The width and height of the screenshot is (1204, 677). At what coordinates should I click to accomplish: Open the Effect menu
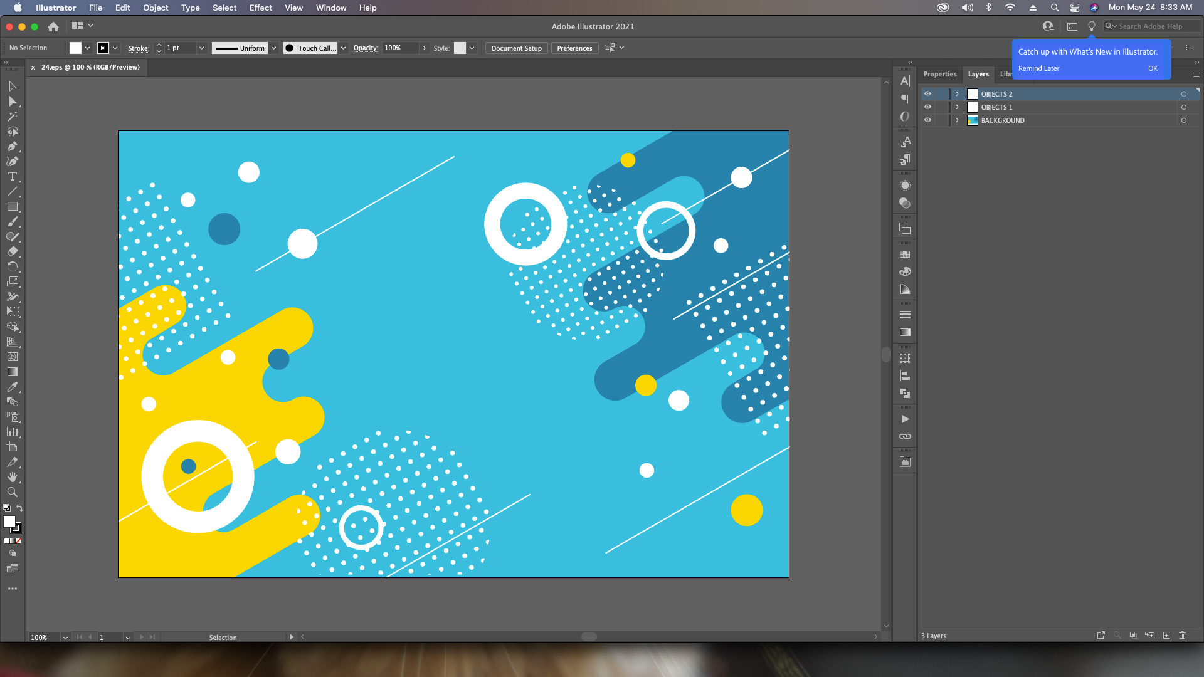click(x=260, y=8)
